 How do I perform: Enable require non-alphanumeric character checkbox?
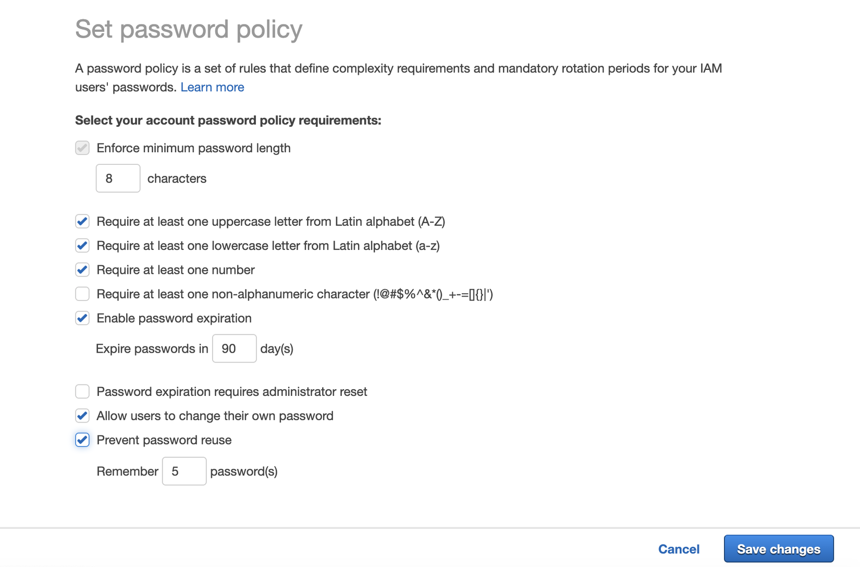[x=82, y=294]
